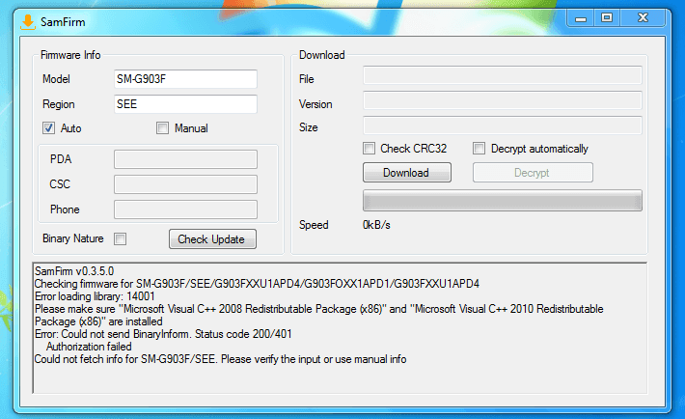Viewport: 685px width, 419px height.
Task: Select the Size field in Download
Action: [503, 126]
